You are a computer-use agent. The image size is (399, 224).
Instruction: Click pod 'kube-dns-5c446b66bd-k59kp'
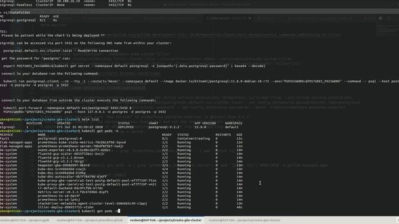[x=62, y=173]
